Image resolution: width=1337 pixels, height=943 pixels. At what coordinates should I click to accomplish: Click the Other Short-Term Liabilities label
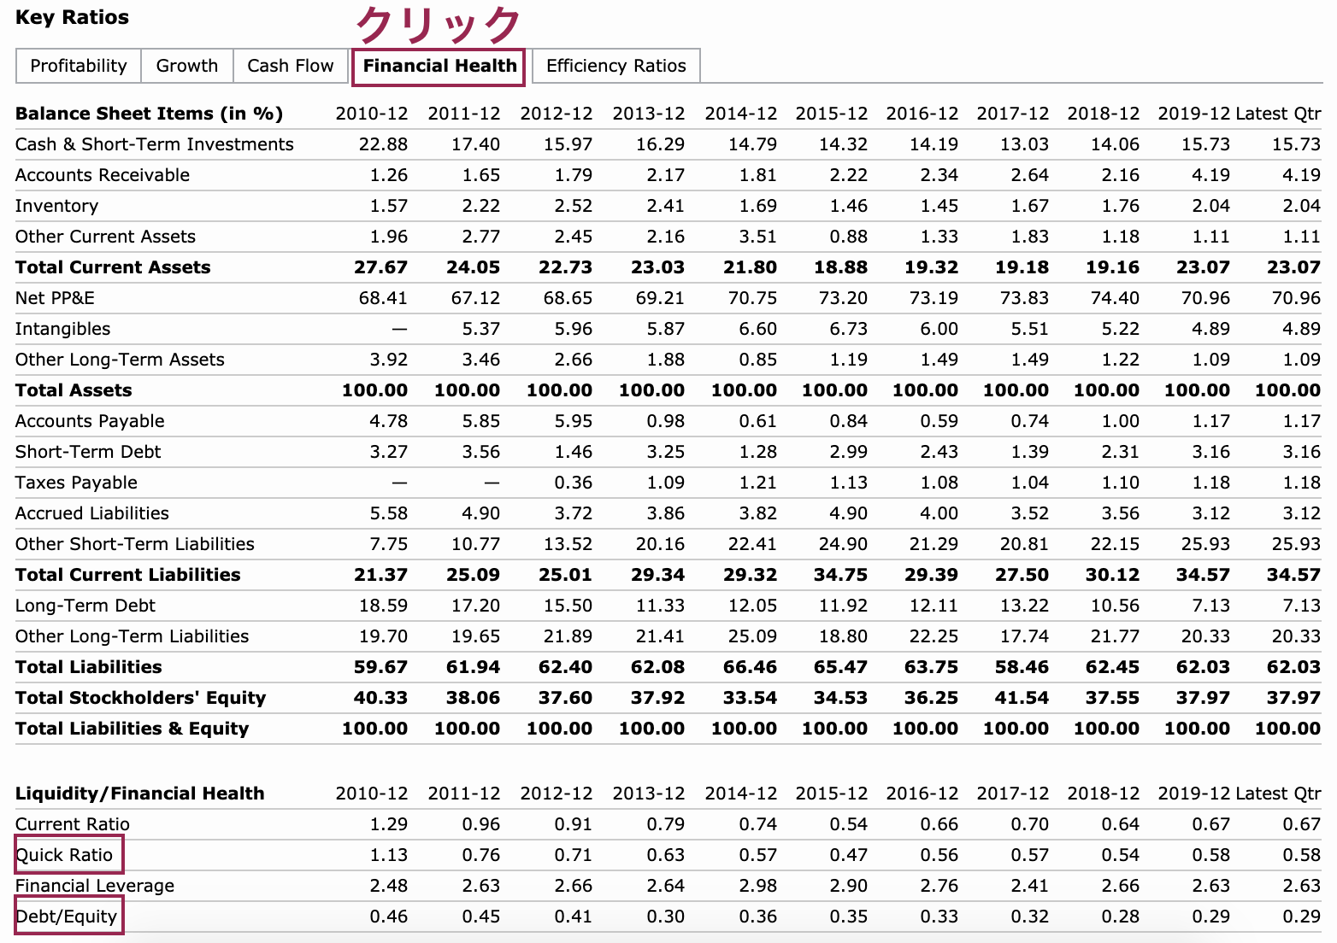tap(135, 544)
